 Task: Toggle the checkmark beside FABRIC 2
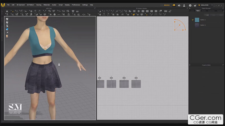click(193, 20)
